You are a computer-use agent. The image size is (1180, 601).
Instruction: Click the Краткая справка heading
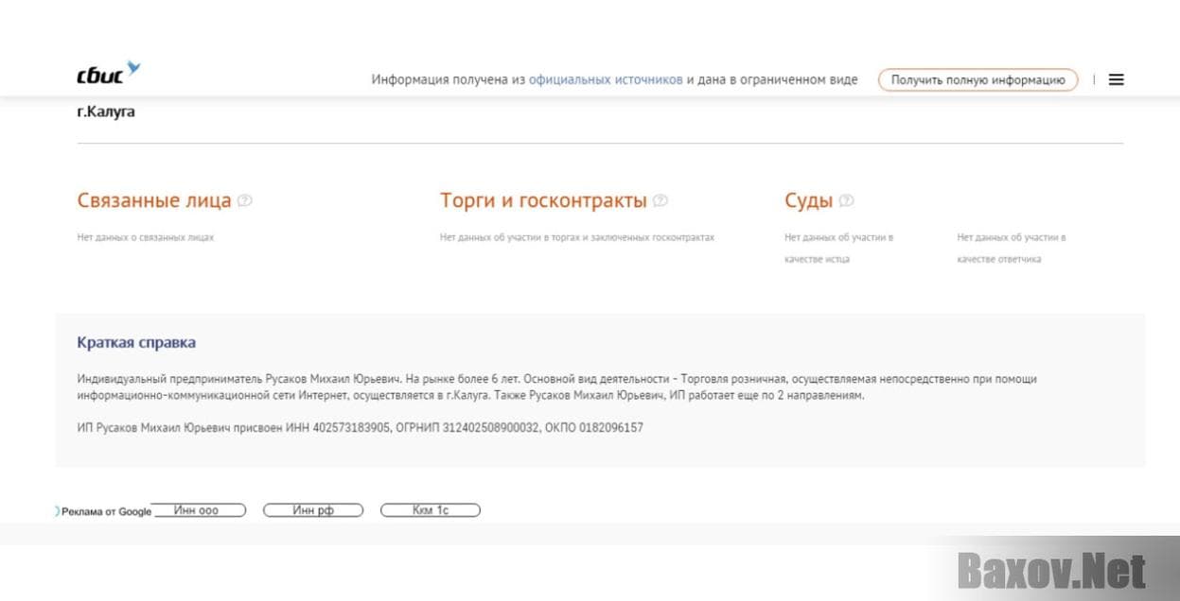tap(136, 342)
